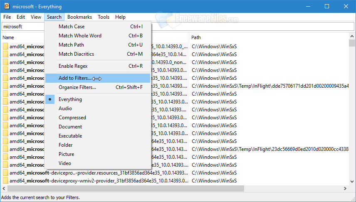The height and width of the screenshot is (202, 356).
Task: Click the Everything app icon in title bar
Action: [x=6, y=6]
